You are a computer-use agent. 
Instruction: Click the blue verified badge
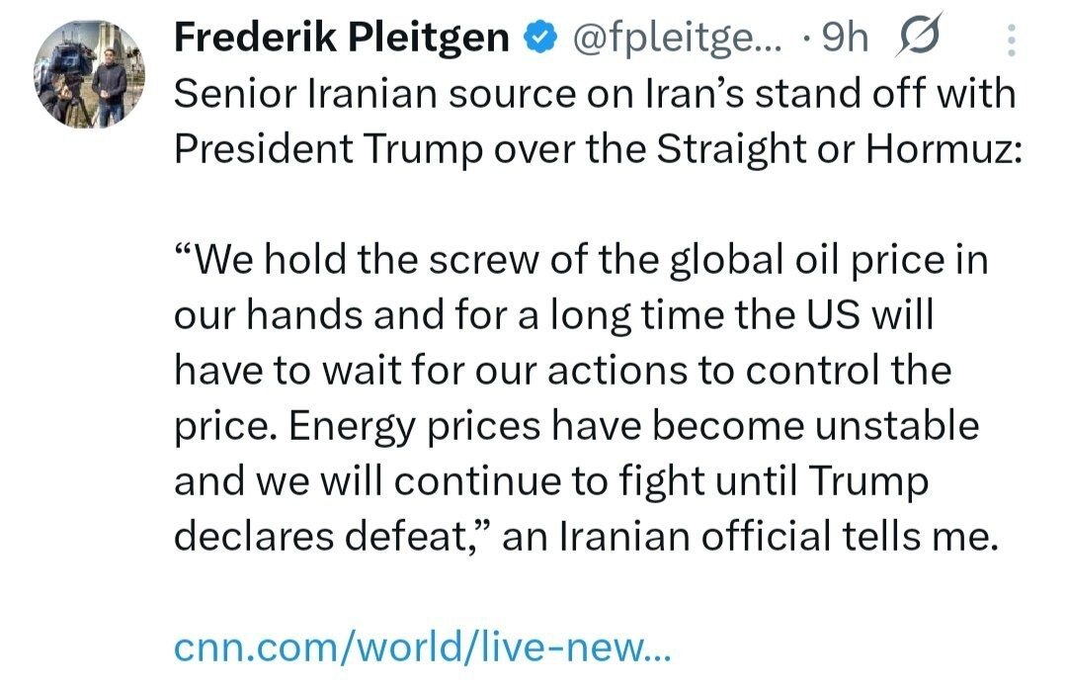(x=534, y=39)
